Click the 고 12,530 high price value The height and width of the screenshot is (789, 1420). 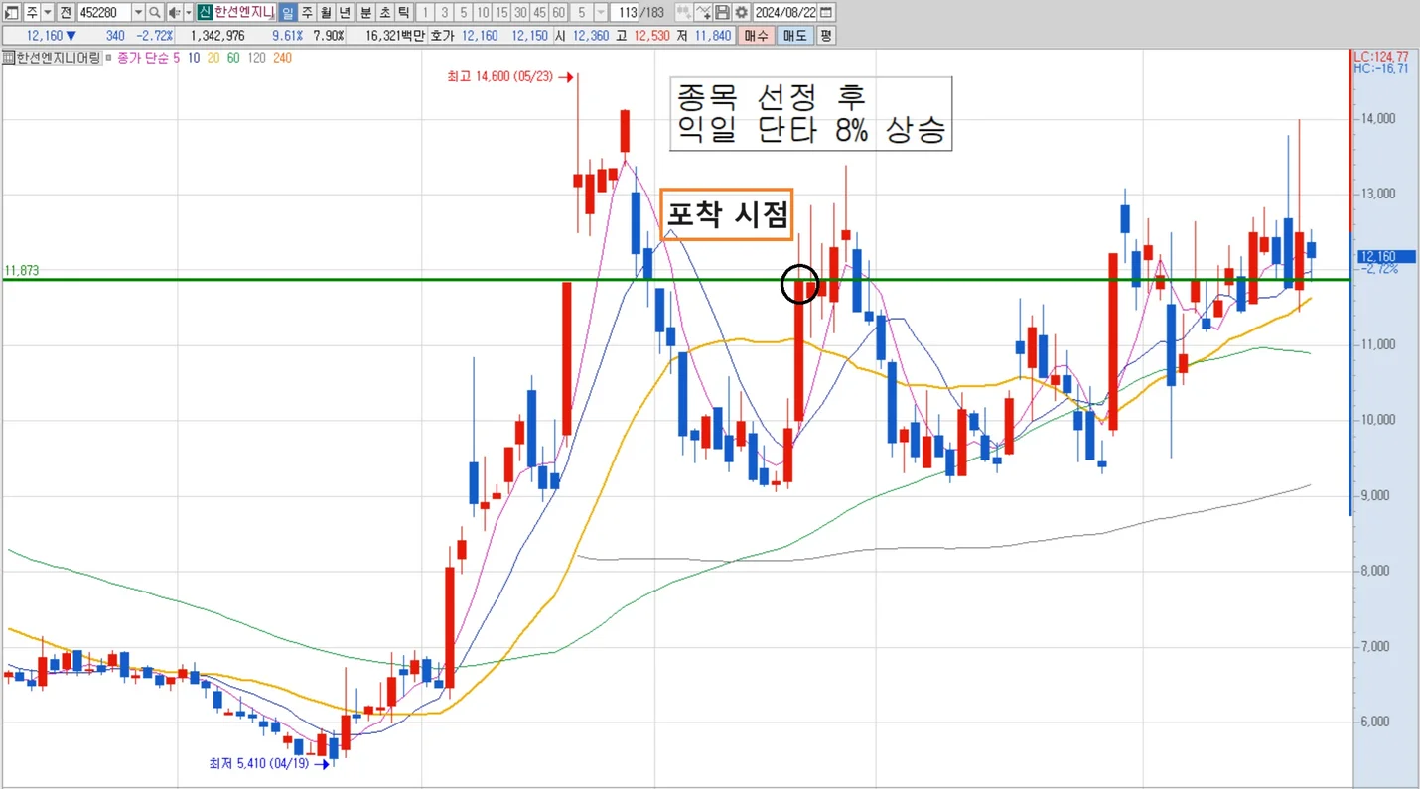click(642, 36)
